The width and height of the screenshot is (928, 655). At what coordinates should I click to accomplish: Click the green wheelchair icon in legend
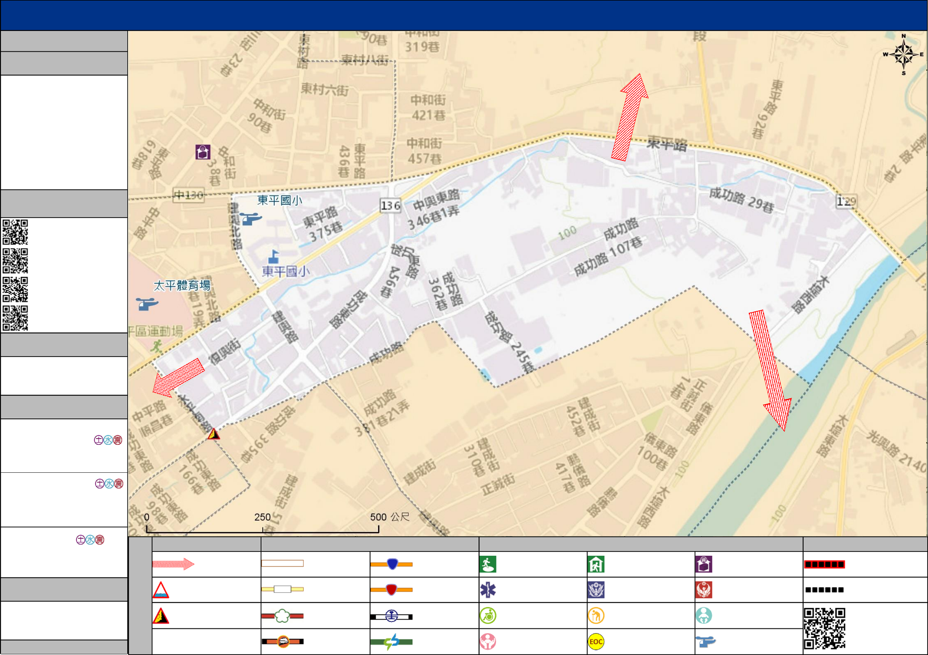488,616
